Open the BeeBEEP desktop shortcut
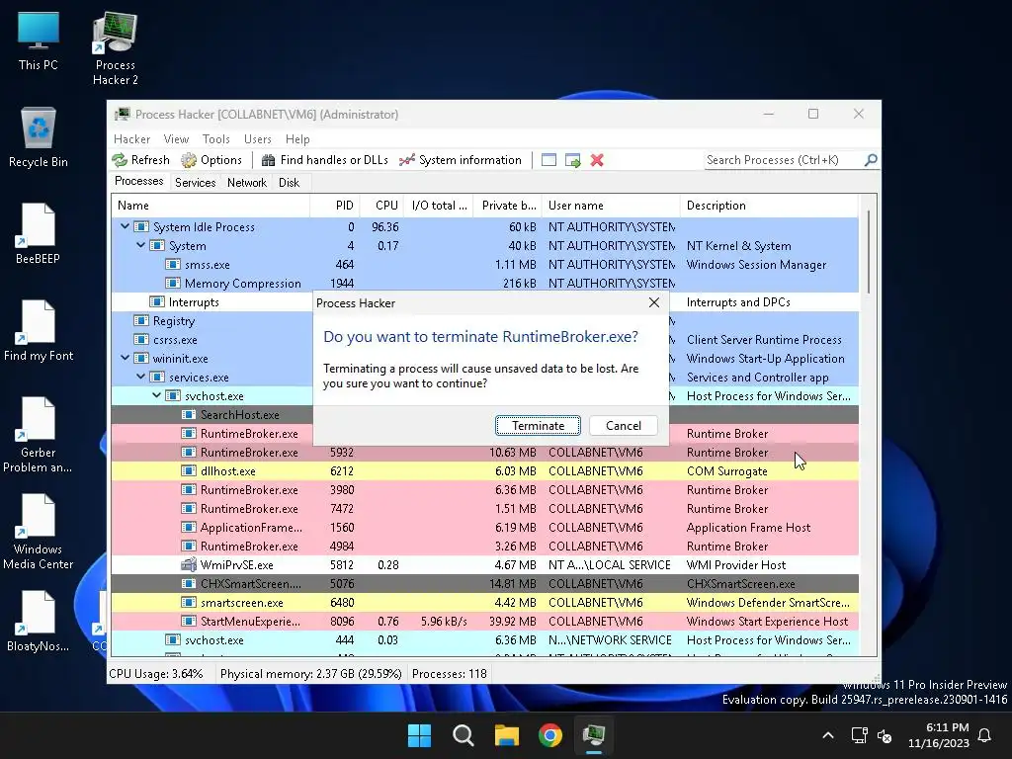1012x759 pixels. (38, 233)
